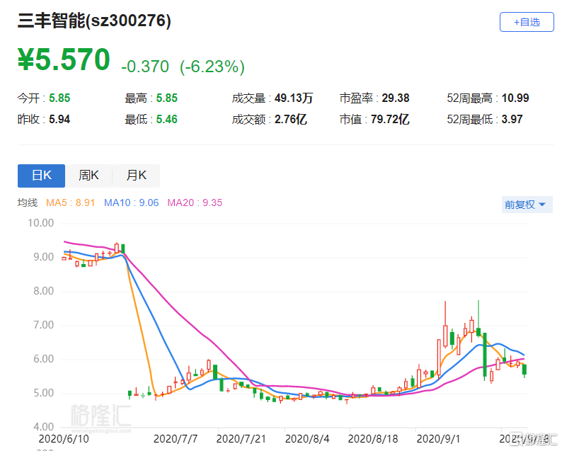The width and height of the screenshot is (562, 451).
Task: Click y-axis label 10.00
Action: tap(41, 223)
